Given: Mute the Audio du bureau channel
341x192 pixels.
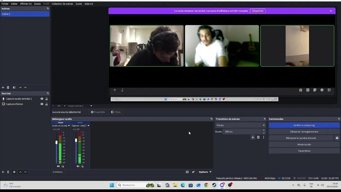Looking at the screenshot, I should click(x=58, y=166).
